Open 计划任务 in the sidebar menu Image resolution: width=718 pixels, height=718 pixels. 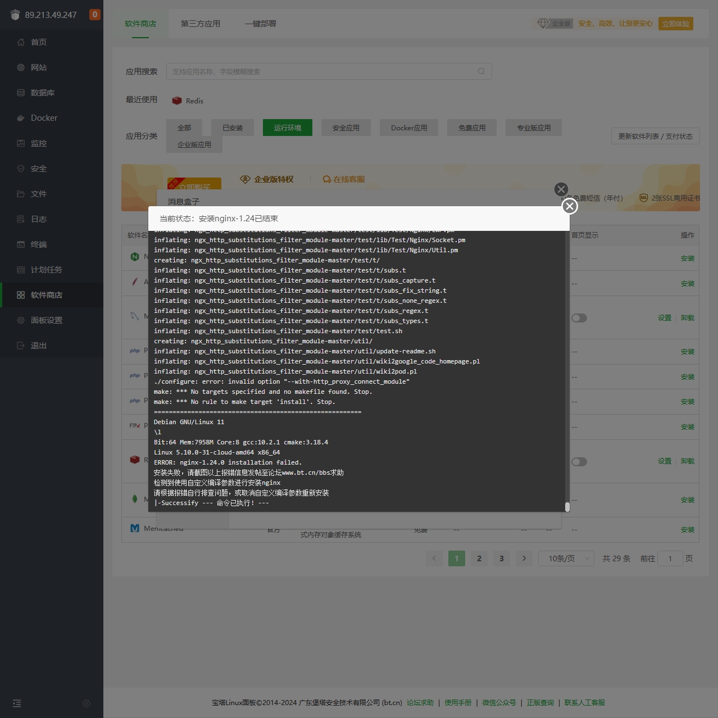pos(52,270)
